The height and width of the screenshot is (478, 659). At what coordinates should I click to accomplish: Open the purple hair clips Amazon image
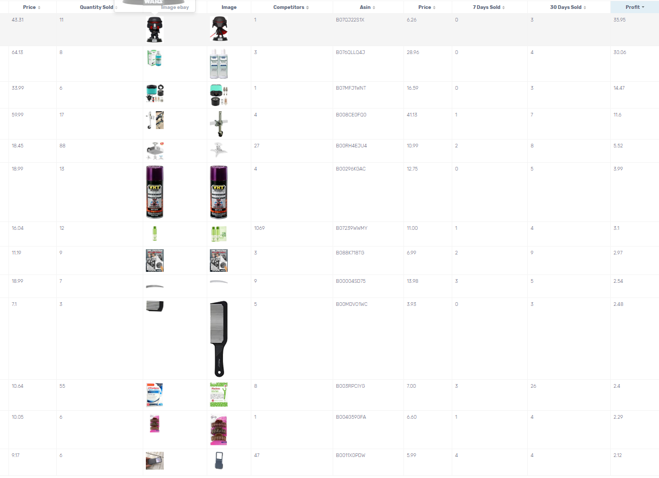click(x=219, y=429)
